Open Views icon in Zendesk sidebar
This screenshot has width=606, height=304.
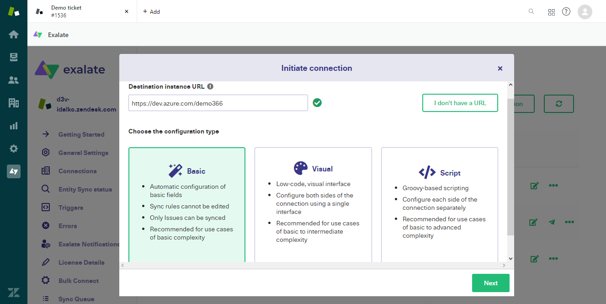pos(14,57)
